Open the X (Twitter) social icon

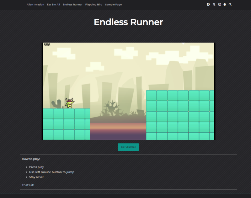[x=214, y=5]
